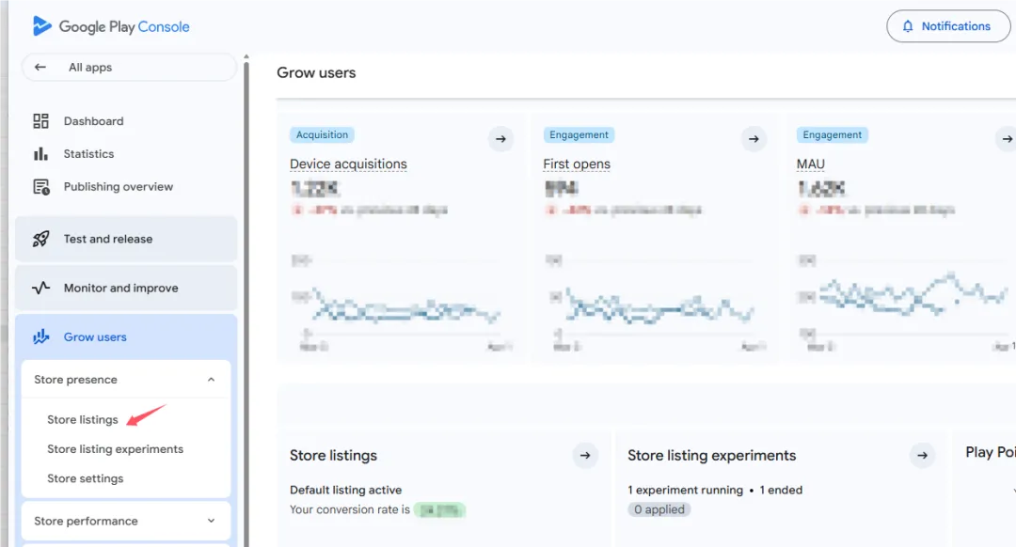Click arrow on Store listing experiments card
The height and width of the screenshot is (547, 1016).
(922, 455)
